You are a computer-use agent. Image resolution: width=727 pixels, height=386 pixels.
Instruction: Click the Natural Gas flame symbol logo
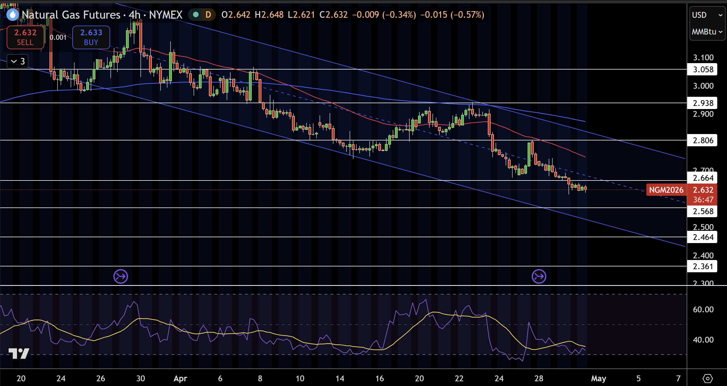[13, 15]
